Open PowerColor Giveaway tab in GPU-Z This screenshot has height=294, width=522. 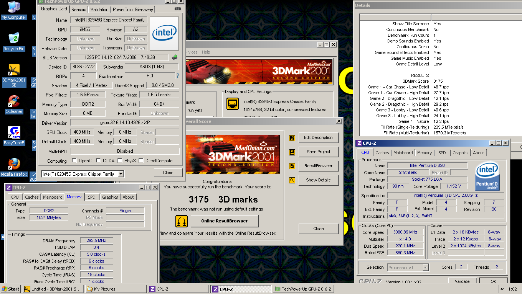pyautogui.click(x=133, y=9)
